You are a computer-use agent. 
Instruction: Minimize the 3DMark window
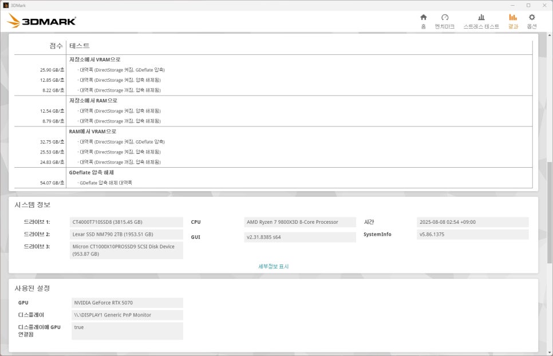[512, 5]
